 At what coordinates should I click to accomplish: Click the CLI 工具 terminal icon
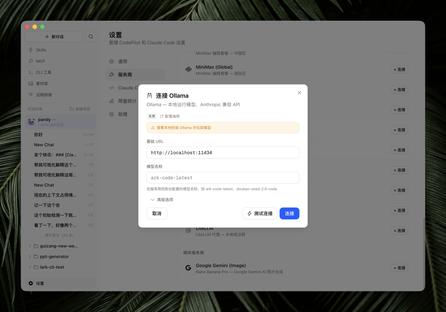[x=30, y=72]
